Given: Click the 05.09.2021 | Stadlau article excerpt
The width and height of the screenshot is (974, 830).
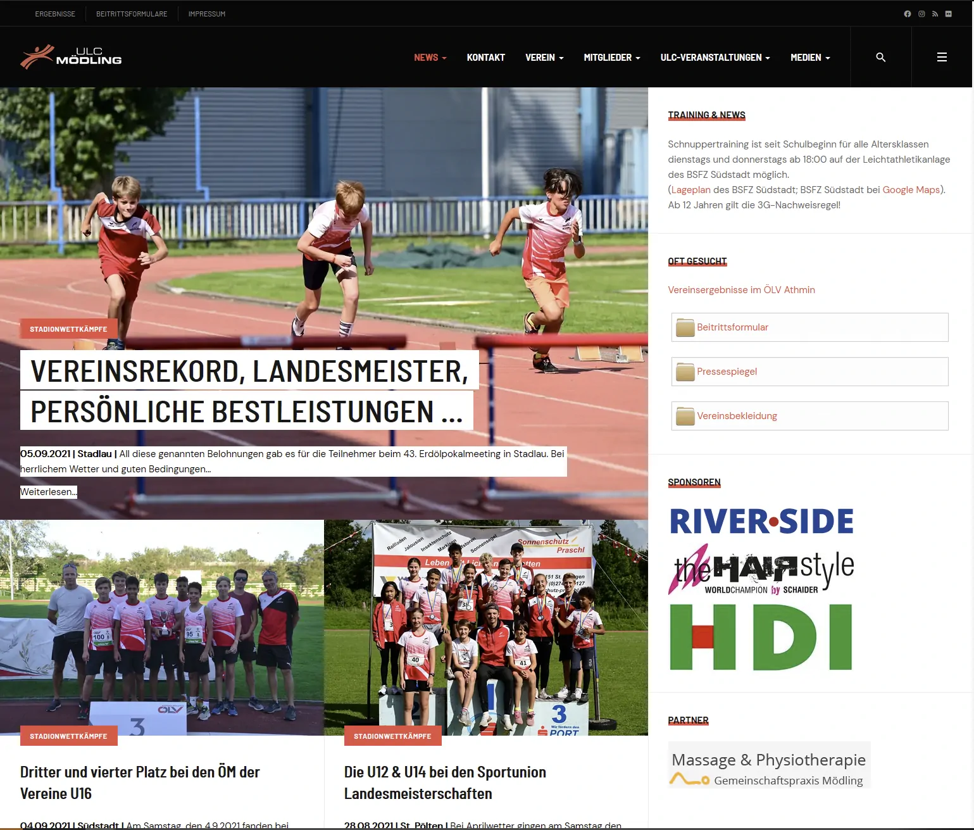Looking at the screenshot, I should point(293,462).
